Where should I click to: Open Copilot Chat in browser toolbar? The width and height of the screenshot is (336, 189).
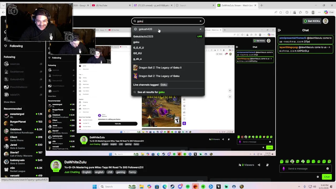tap(328, 12)
